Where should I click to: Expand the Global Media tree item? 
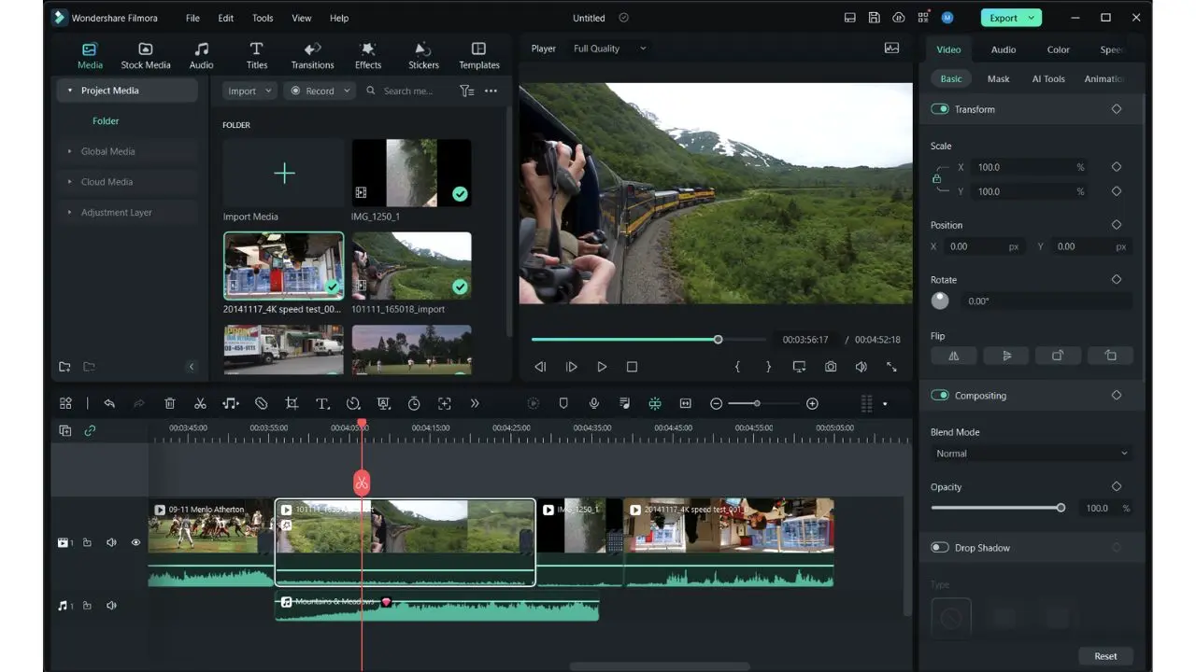[70, 151]
